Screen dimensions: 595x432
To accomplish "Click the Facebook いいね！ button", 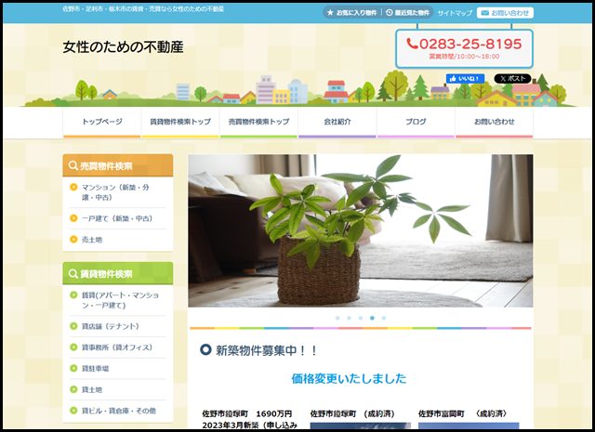I will click(x=465, y=79).
